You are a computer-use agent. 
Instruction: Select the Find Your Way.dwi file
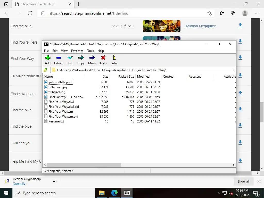pyautogui.click(x=61, y=102)
